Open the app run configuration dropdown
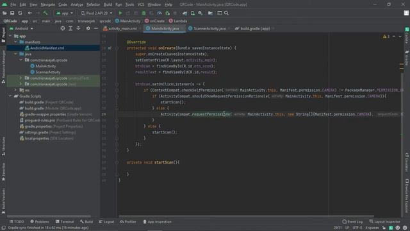The width and height of the screenshot is (410, 231). pyautogui.click(x=65, y=13)
